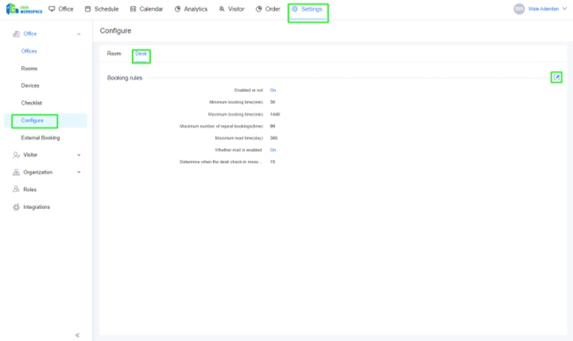Click the Visitor icon in sidebar
Screen dimensions: 573x341
tap(16, 155)
